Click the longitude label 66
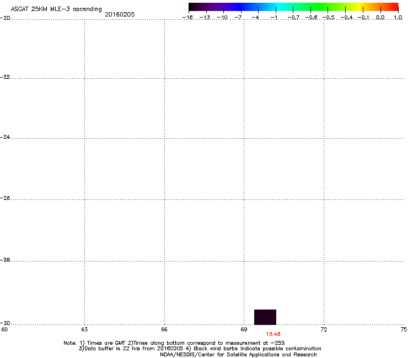408x358 pixels. click(164, 330)
